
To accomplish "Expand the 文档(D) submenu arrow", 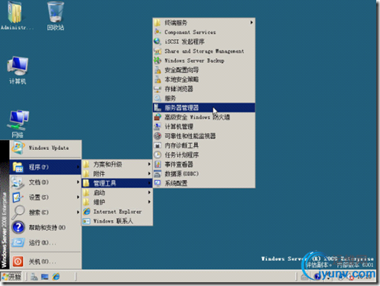I will (78, 182).
